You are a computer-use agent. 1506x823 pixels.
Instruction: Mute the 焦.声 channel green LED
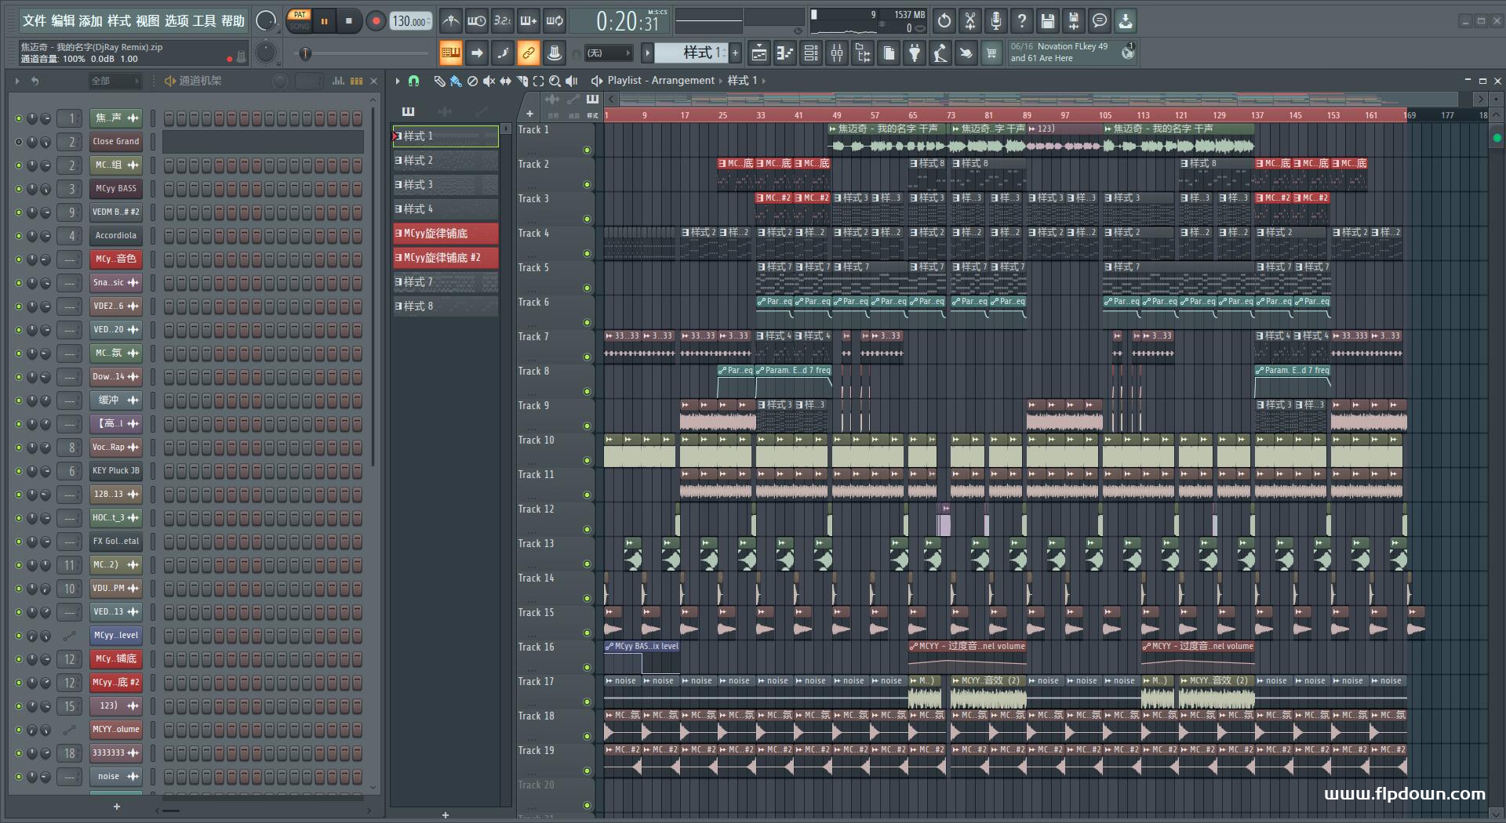(19, 118)
